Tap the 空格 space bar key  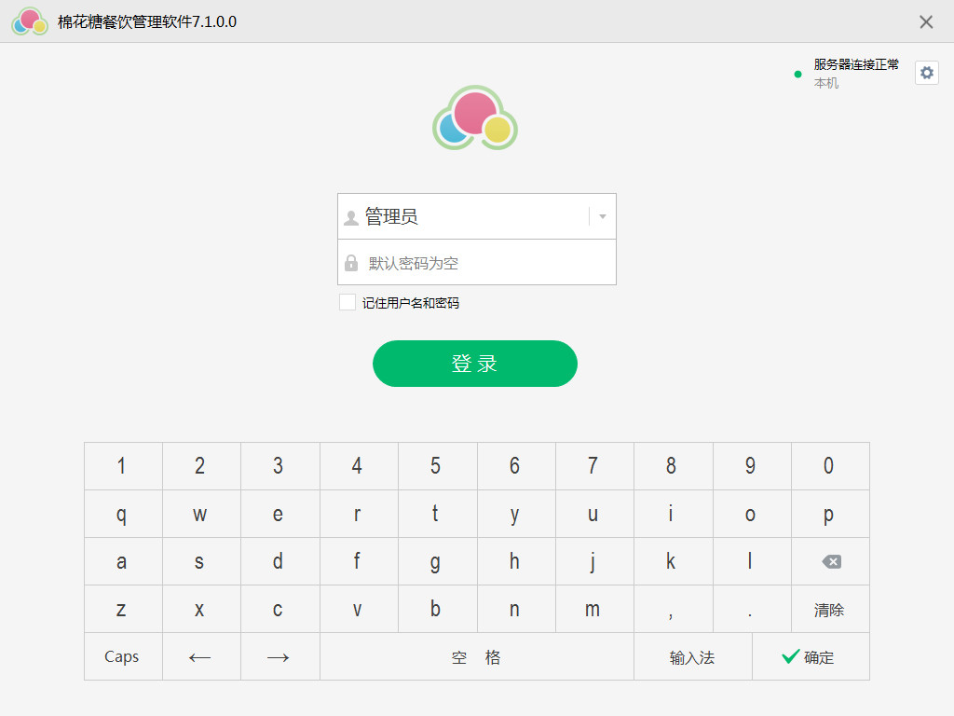pyautogui.click(x=477, y=656)
